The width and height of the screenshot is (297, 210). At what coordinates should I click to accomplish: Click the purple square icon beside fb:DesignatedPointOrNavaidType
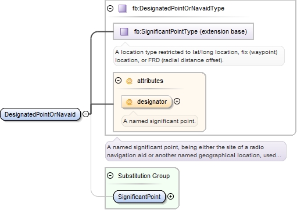point(123,9)
